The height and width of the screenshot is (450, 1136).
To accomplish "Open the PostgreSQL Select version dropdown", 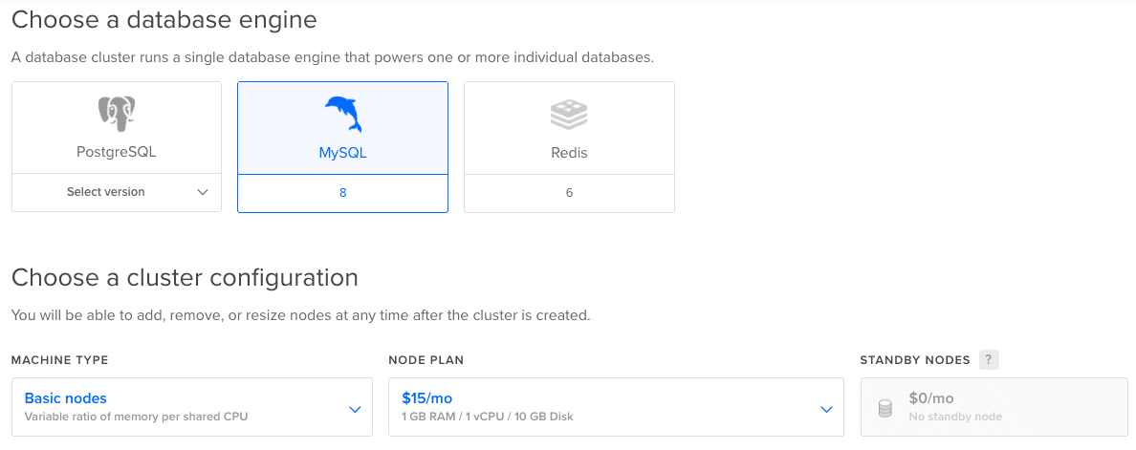I will coord(117,192).
